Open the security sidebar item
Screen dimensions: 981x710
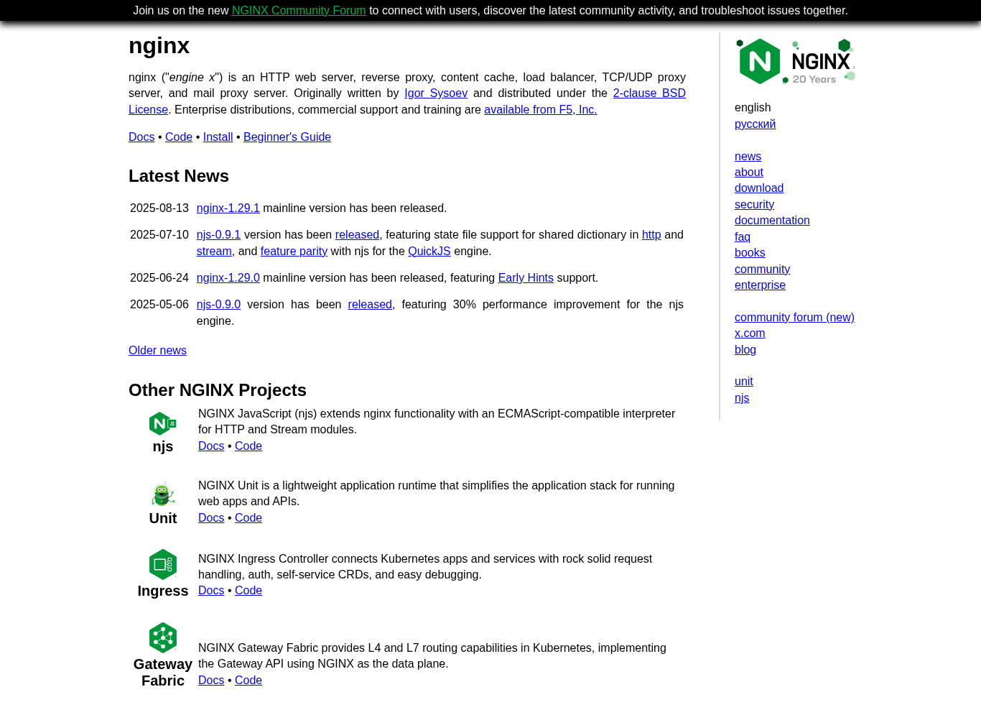754,205
